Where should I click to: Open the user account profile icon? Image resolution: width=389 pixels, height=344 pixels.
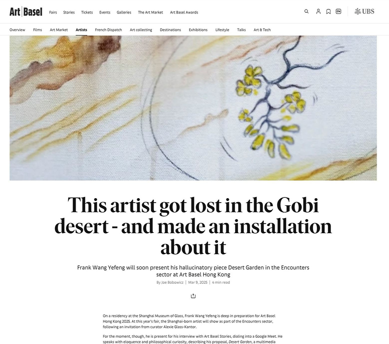pyautogui.click(x=318, y=12)
